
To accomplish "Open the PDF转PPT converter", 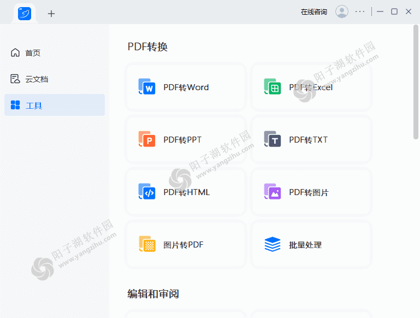I will pos(186,139).
